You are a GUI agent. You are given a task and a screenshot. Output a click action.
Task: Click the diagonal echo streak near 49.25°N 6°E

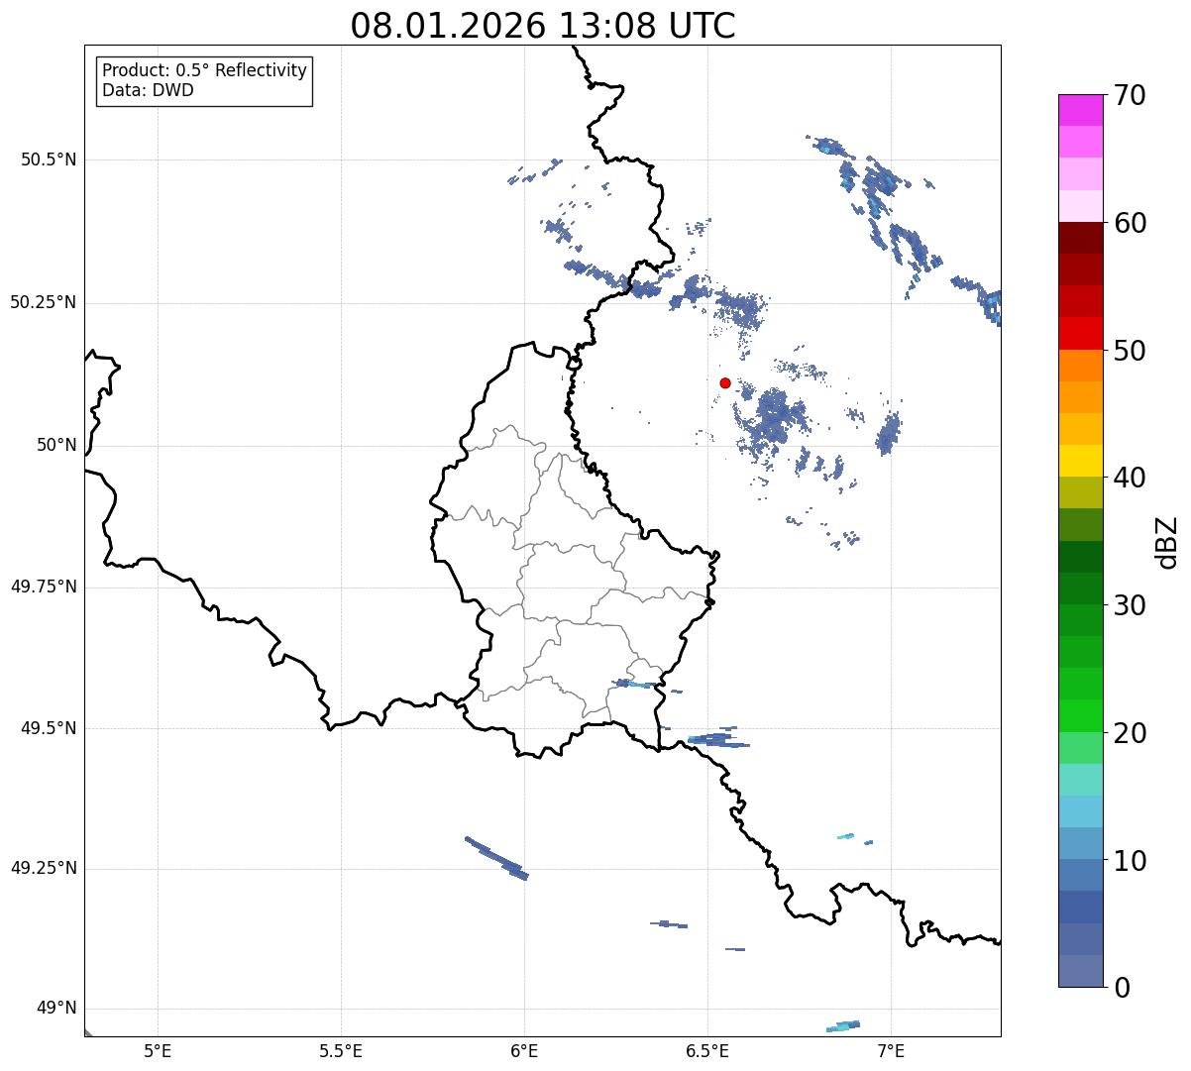click(x=496, y=858)
